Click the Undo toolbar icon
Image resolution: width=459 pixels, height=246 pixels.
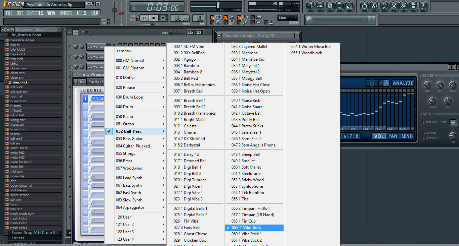364,6
